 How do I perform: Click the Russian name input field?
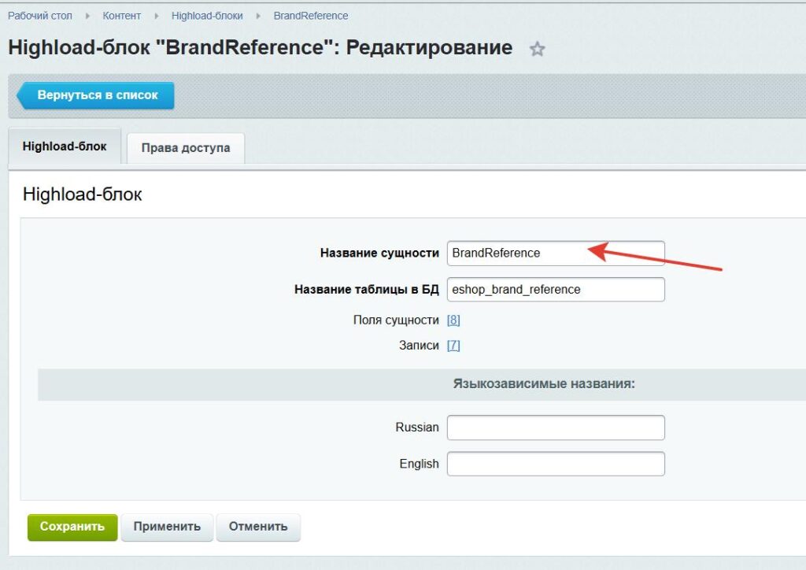tap(556, 427)
